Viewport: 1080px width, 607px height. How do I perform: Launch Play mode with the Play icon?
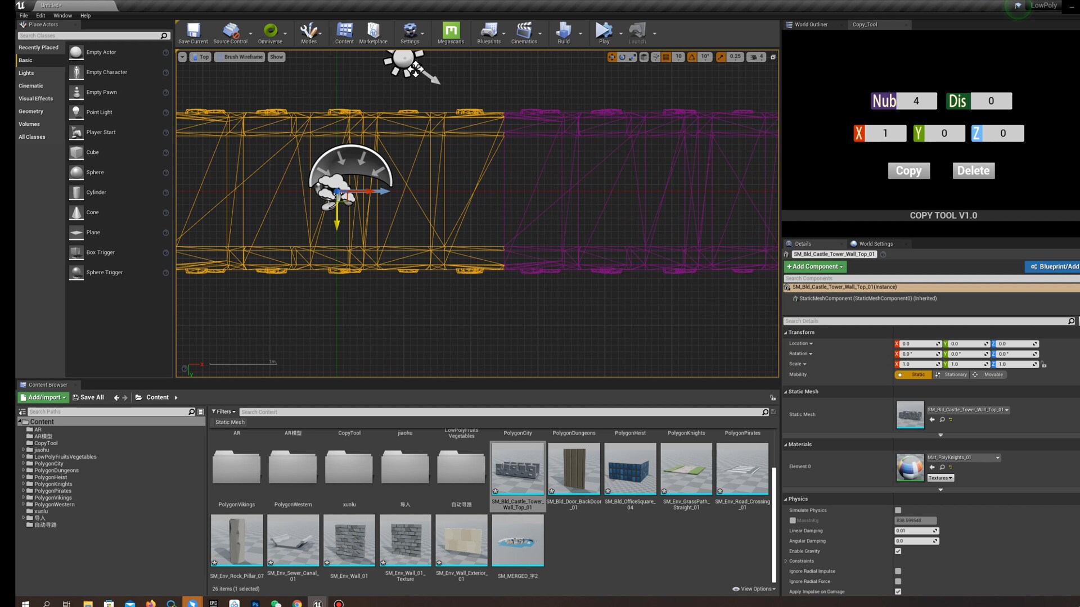pyautogui.click(x=603, y=33)
